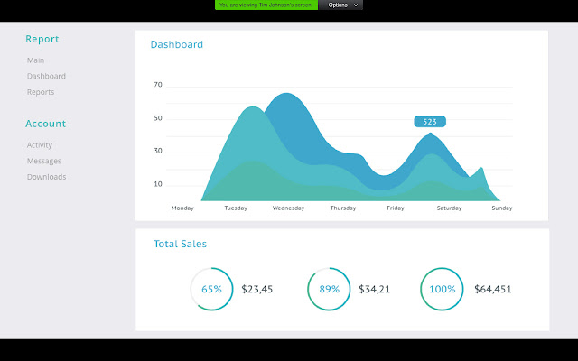Click the Saturday axis label

tap(449, 208)
